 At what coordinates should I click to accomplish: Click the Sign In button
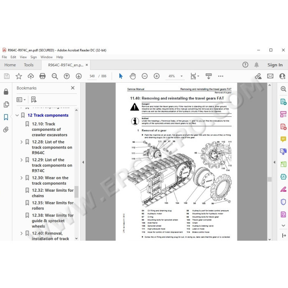coord(275,65)
